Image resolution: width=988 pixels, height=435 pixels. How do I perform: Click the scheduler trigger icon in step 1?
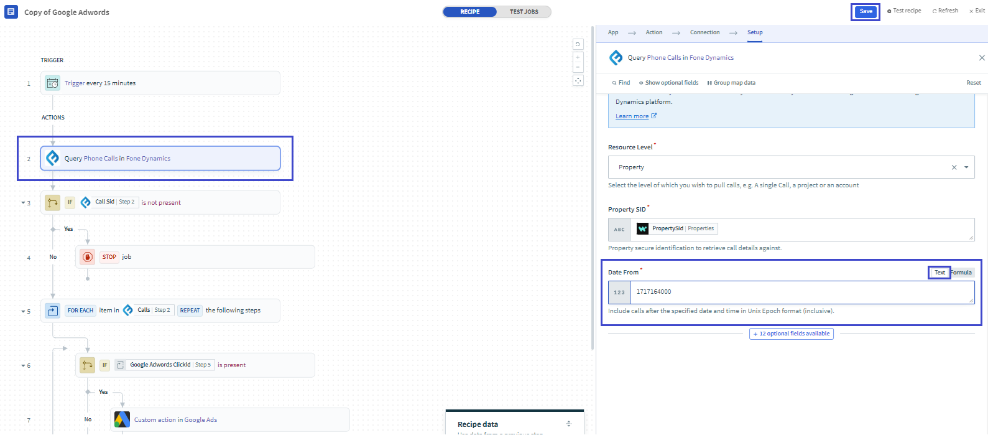point(53,83)
